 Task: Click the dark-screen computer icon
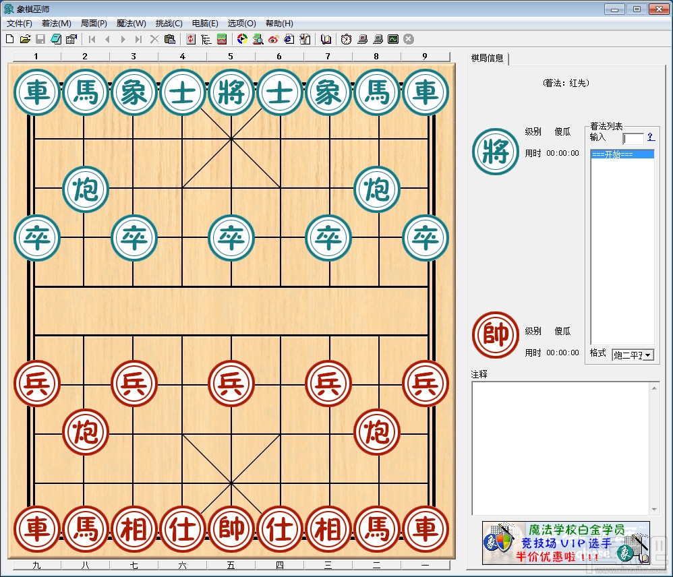378,40
